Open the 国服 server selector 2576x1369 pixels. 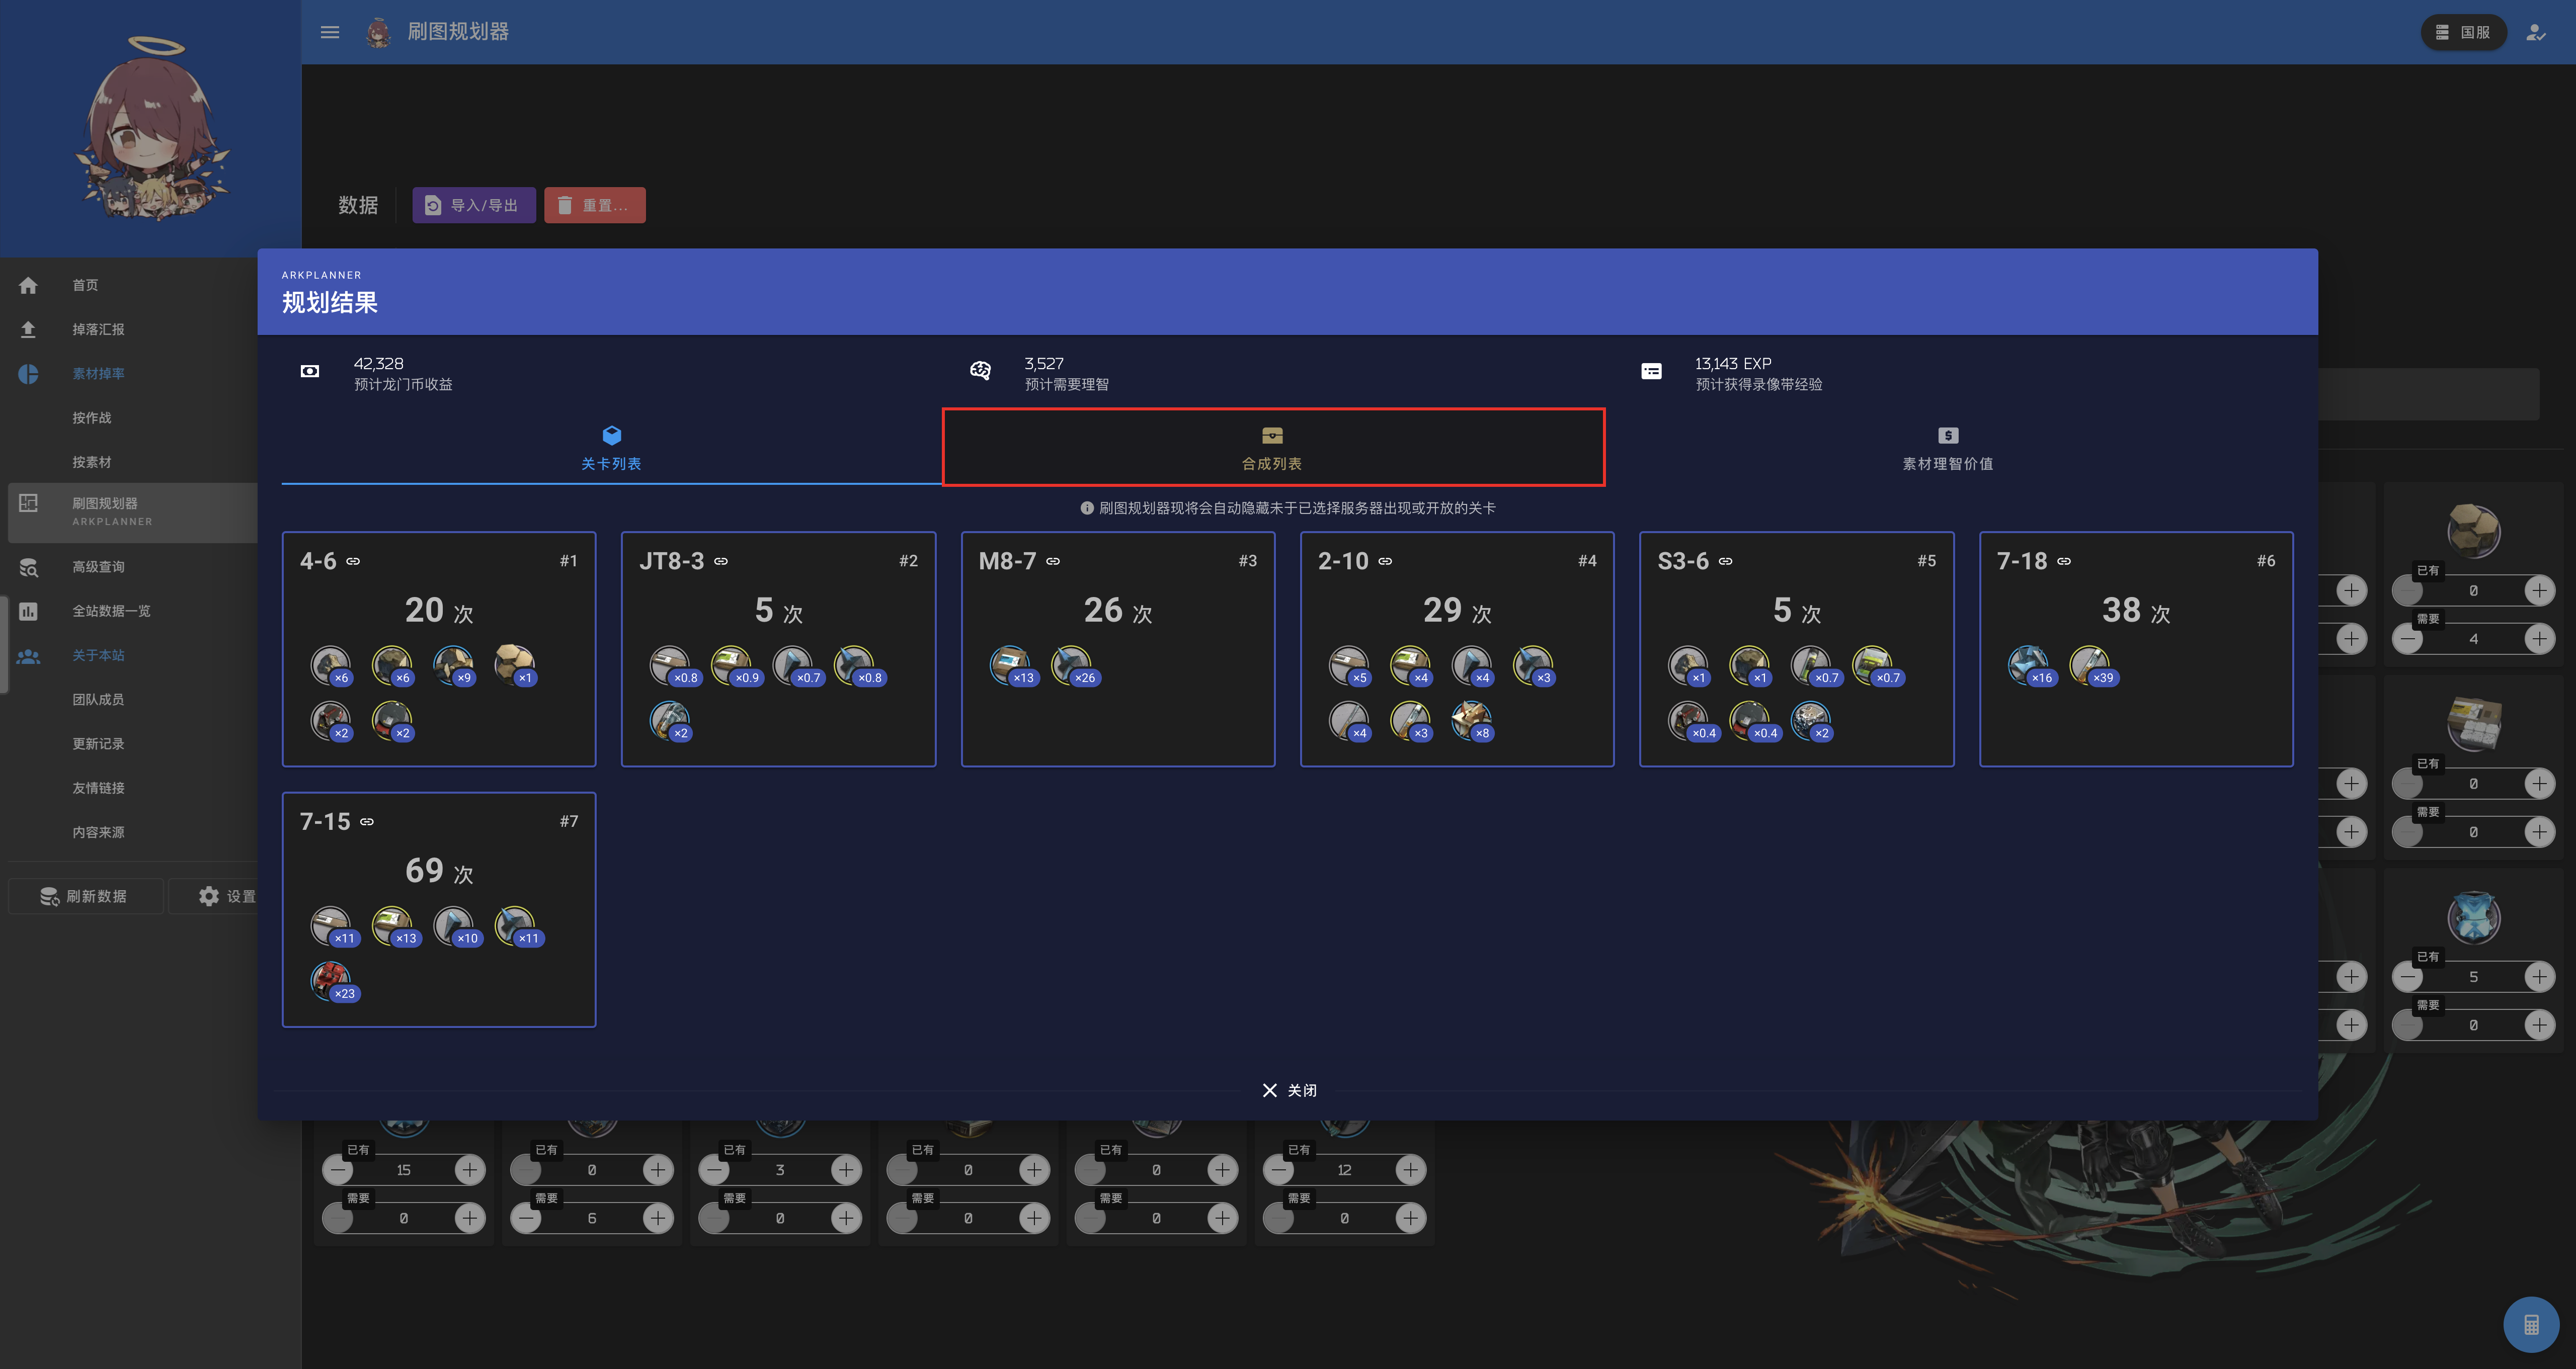coord(2463,31)
